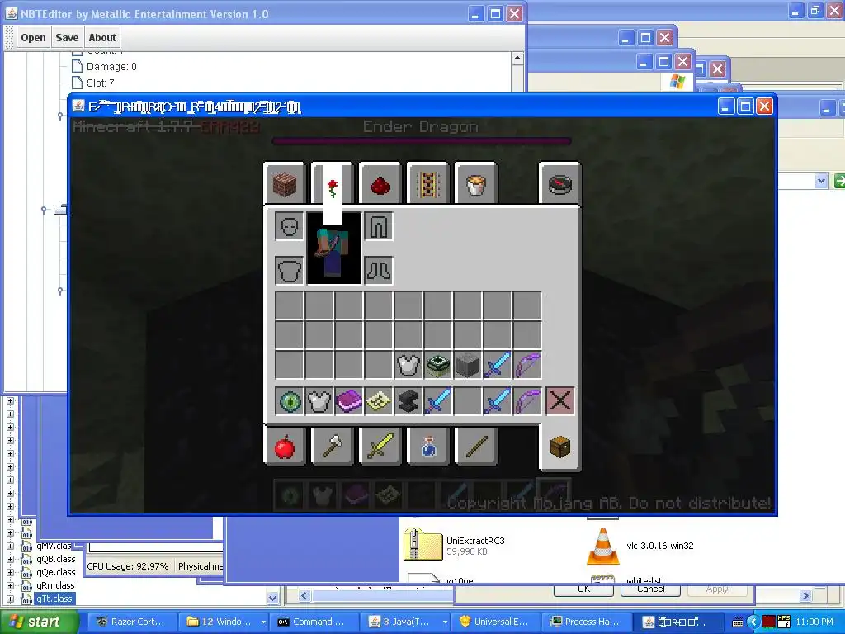The image size is (845, 634).
Task: Click the leggings armor slot
Action: point(378,226)
